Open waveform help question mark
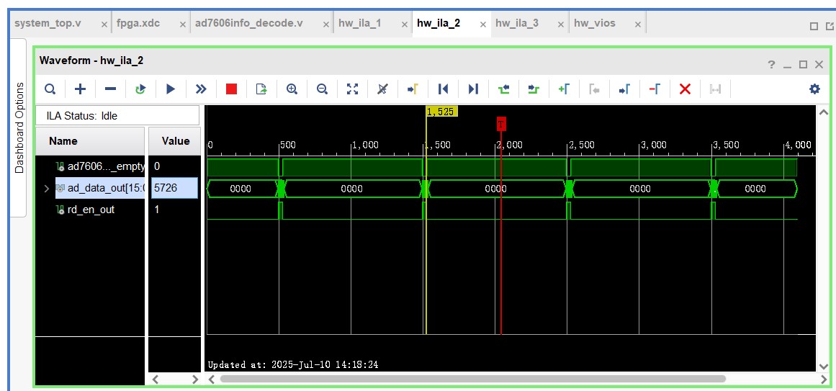The width and height of the screenshot is (836, 391). click(x=771, y=65)
